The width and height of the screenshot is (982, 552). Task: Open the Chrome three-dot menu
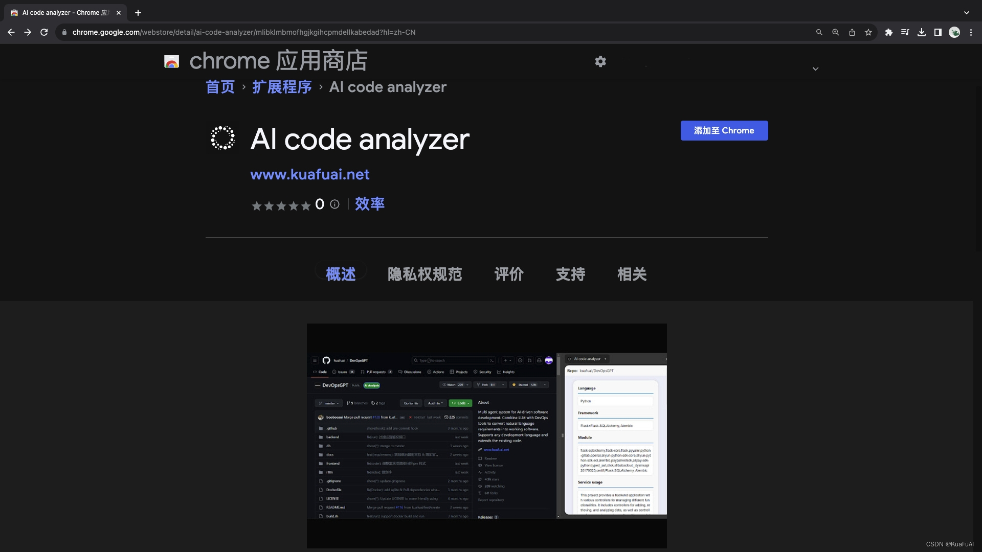pos(971,32)
